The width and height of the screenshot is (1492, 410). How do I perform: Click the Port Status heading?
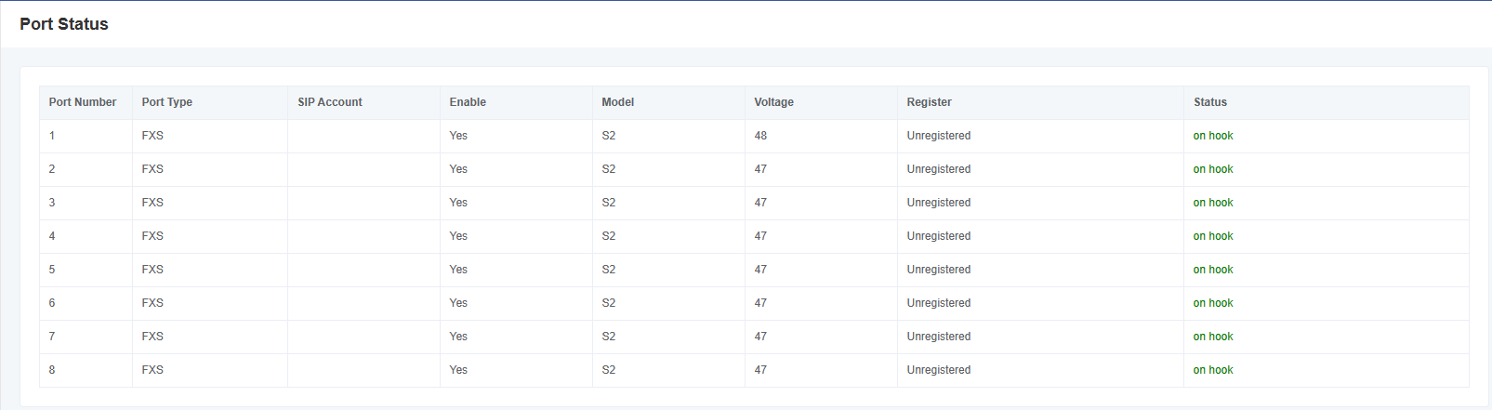(64, 24)
